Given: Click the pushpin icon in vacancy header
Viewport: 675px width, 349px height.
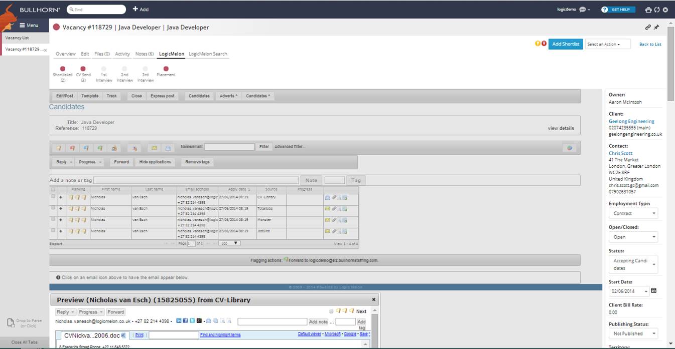Looking at the screenshot, I should 656,28.
